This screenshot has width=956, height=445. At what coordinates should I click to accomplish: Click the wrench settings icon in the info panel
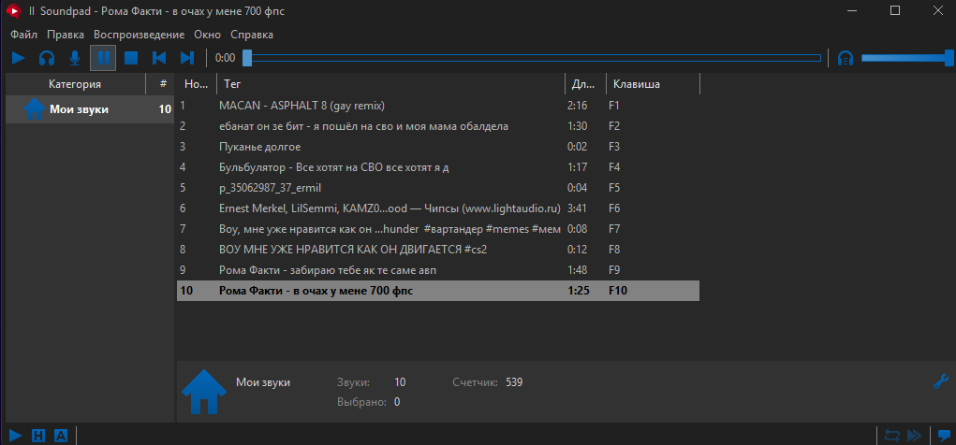[x=941, y=381]
